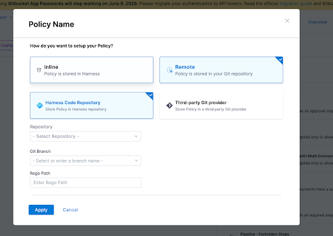This screenshot has height=236, width=333.
Task: Click the Inline storage icon
Action: 39,70
